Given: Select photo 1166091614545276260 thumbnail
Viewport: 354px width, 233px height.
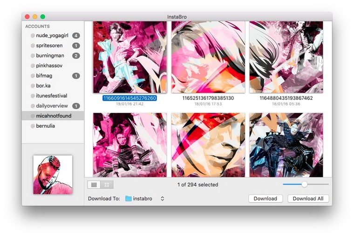Looking at the screenshot, I should 130,57.
